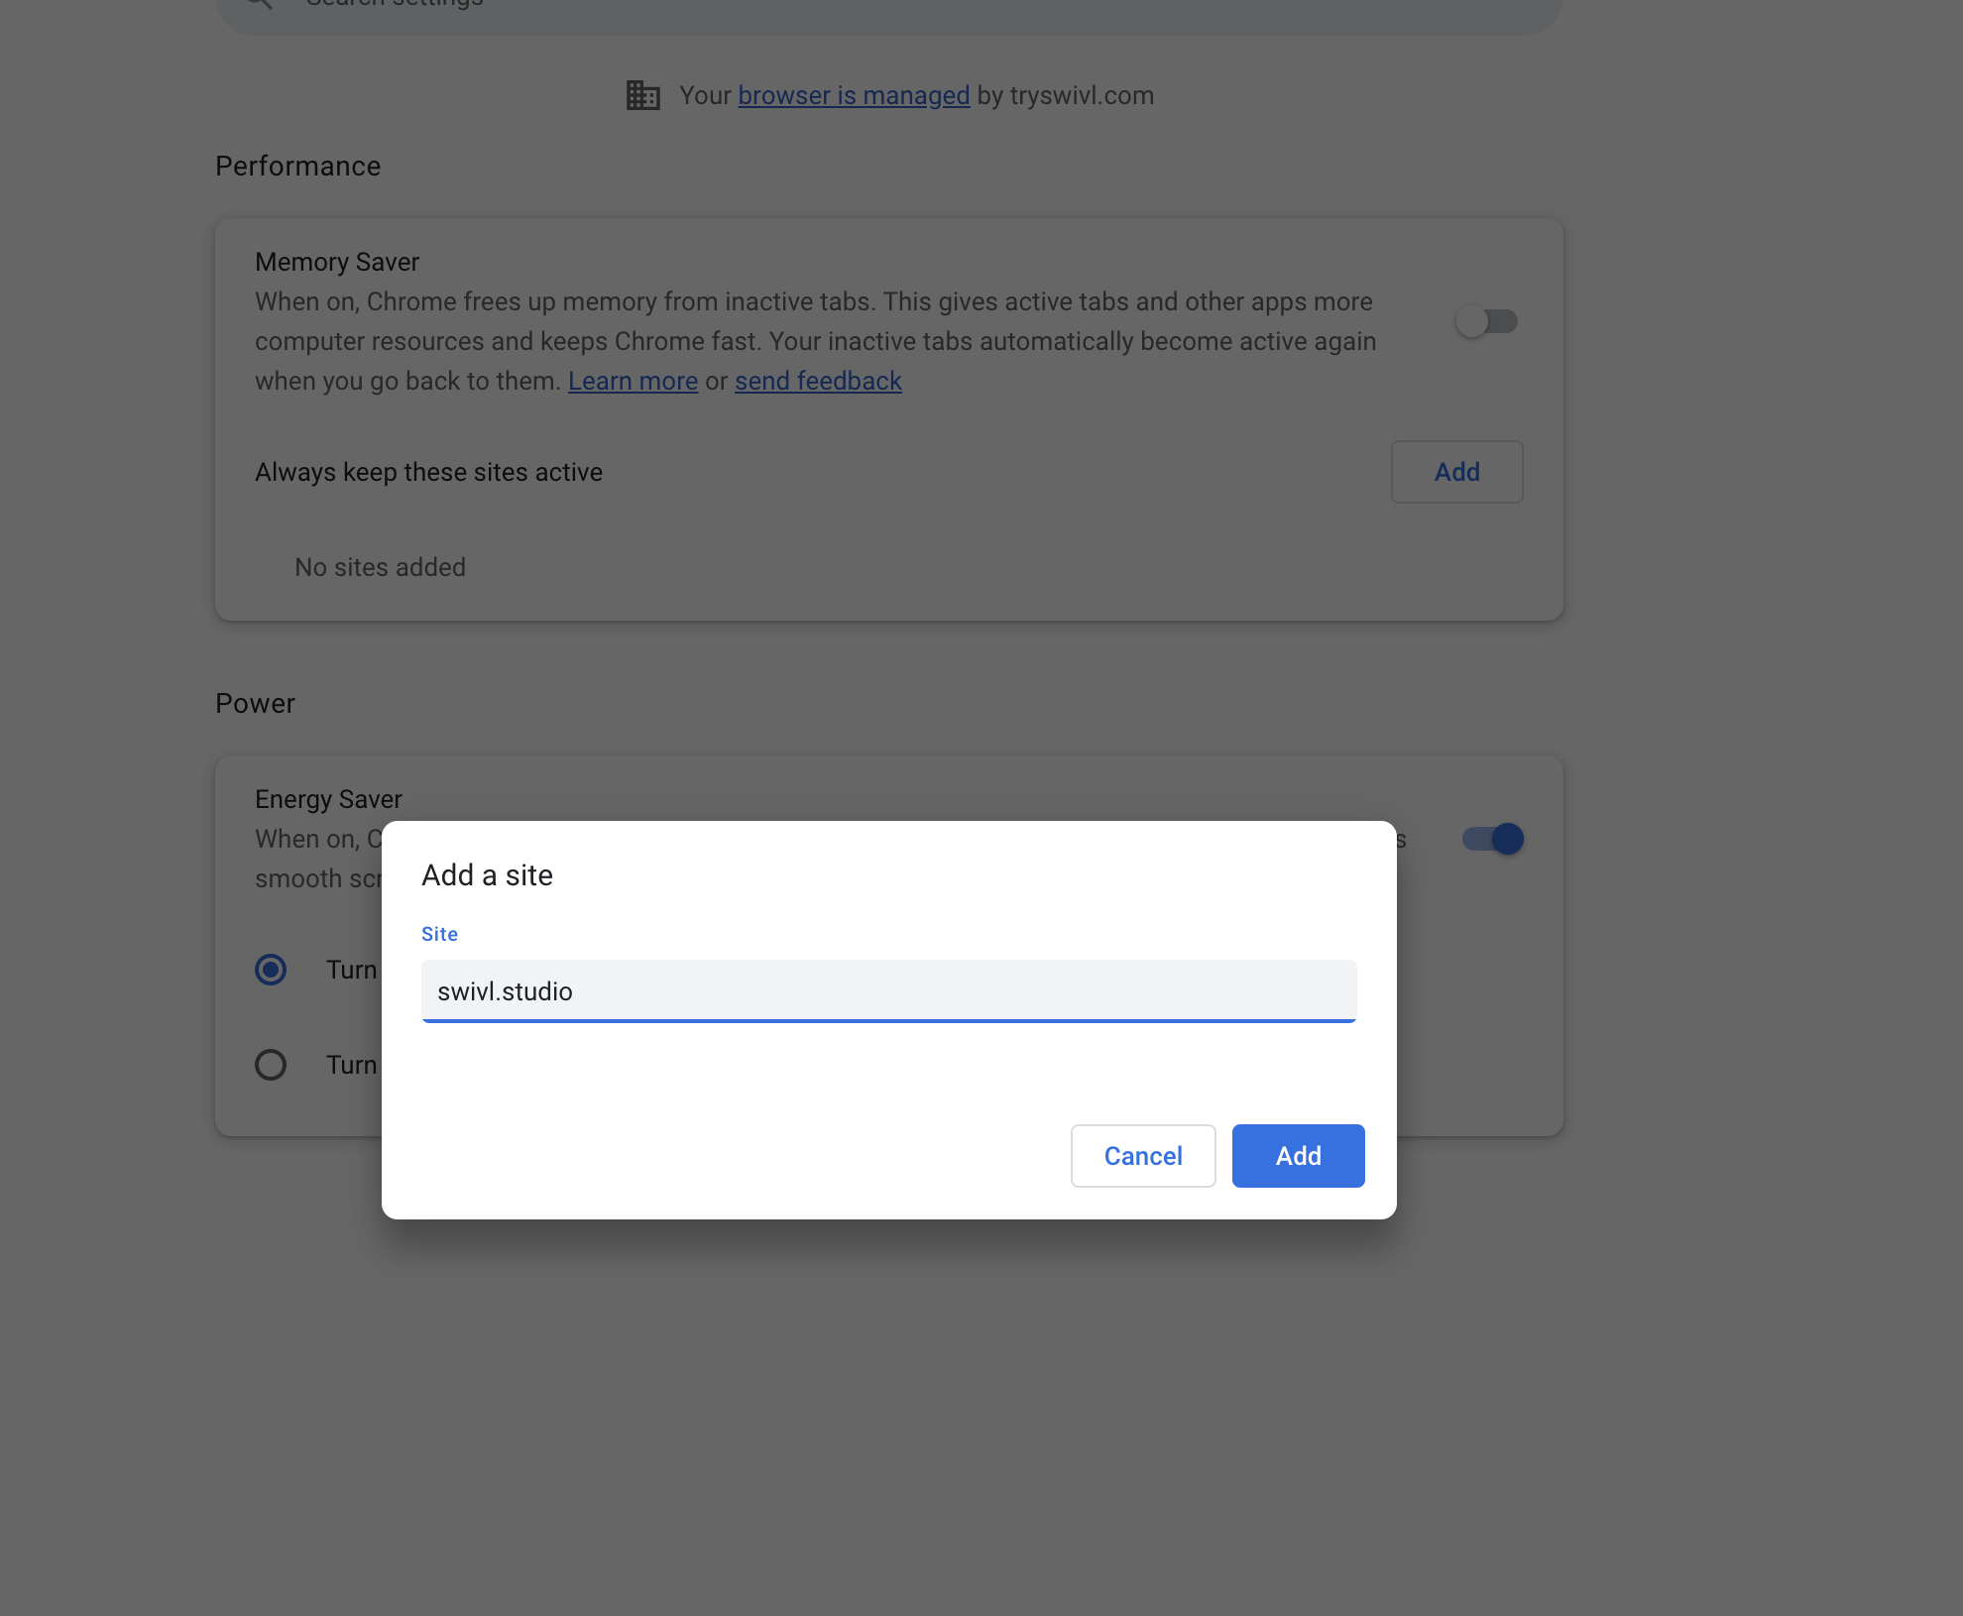This screenshot has height=1616, width=1963.
Task: Click the search magnifier icon at top
Action: pos(259,3)
